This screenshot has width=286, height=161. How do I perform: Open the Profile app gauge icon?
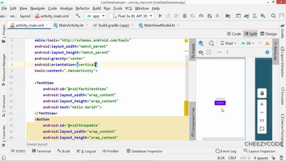[201, 16]
